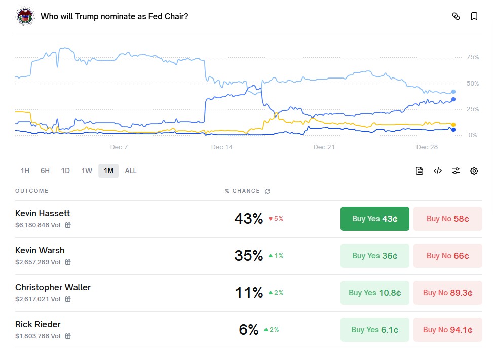The image size is (493, 350).
Task: Click the gift icon under Rick Rieder
Action: (68, 336)
